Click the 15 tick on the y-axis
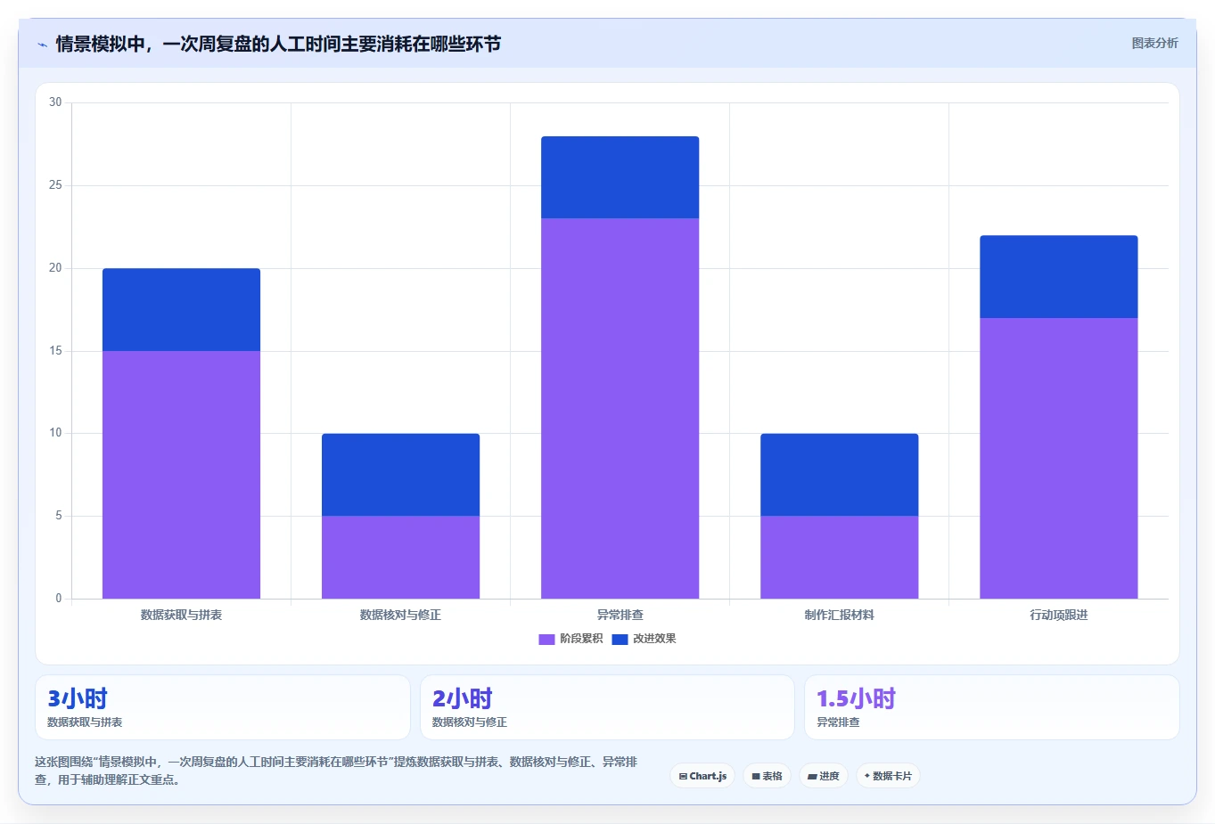The height and width of the screenshot is (824, 1215). point(55,351)
